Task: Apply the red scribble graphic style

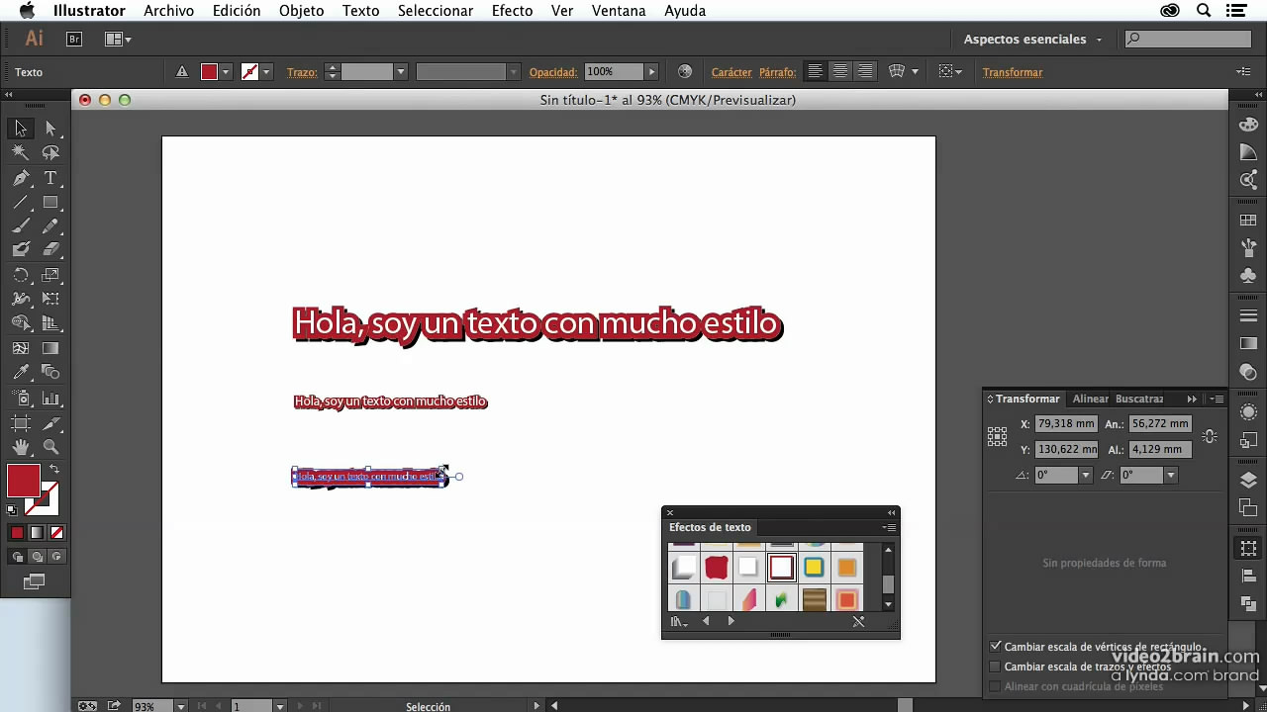Action: pyautogui.click(x=717, y=568)
